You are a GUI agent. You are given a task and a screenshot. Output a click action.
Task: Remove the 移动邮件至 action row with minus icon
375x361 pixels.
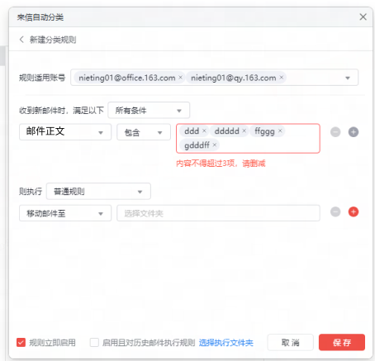coord(335,211)
